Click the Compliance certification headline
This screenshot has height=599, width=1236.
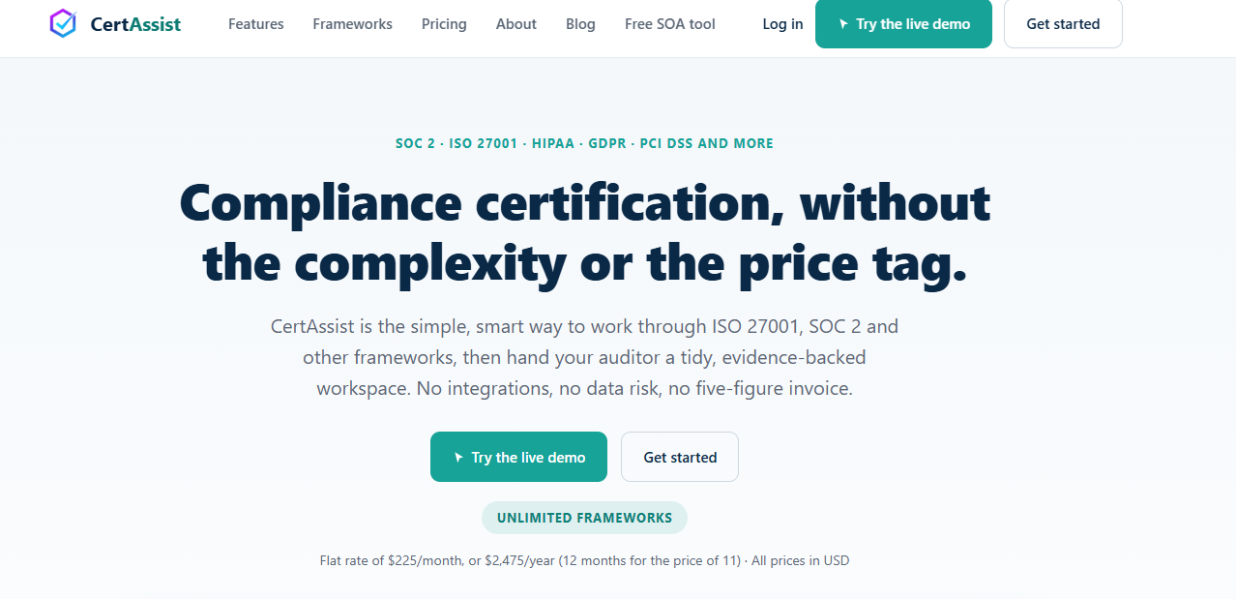(585, 232)
